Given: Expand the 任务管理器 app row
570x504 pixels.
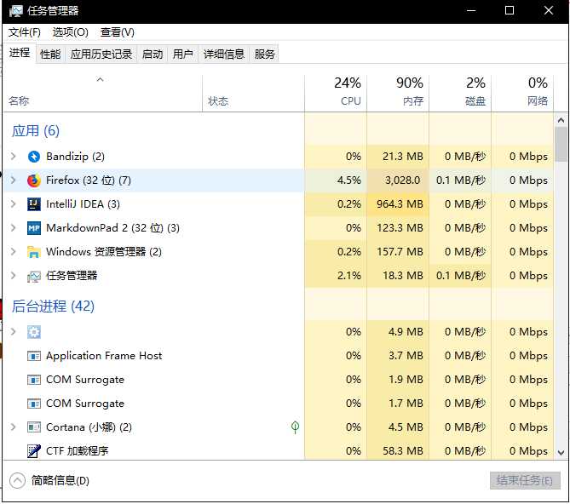Looking at the screenshot, I should (x=14, y=276).
